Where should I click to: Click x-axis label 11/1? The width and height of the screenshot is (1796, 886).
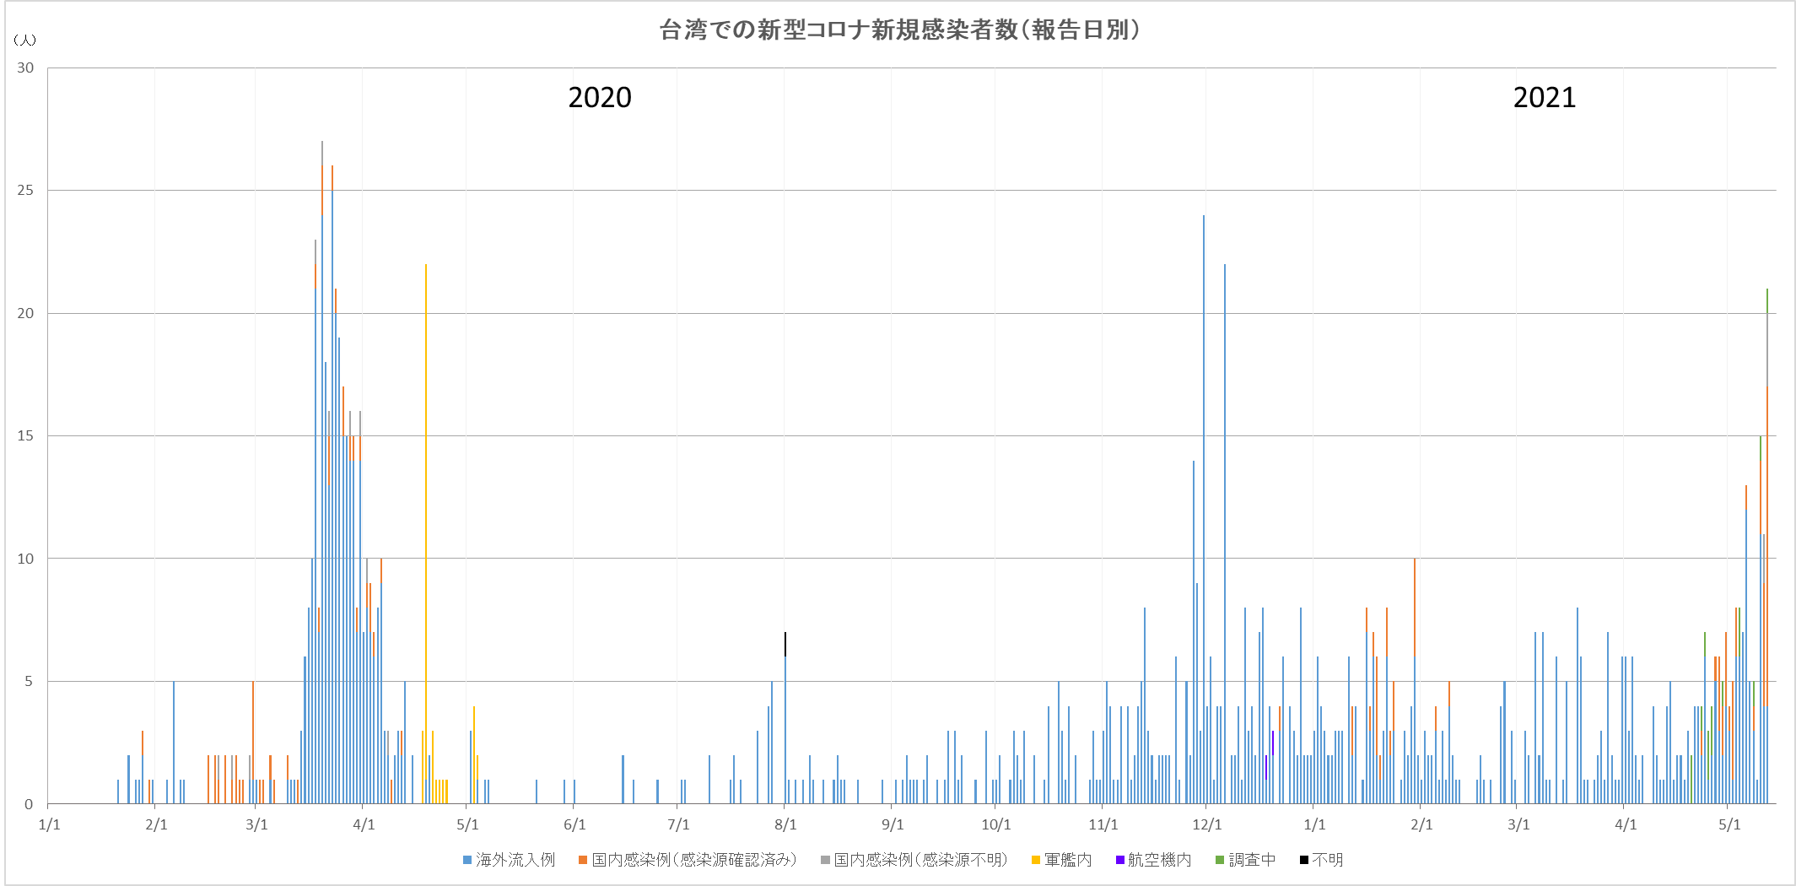1103,824
